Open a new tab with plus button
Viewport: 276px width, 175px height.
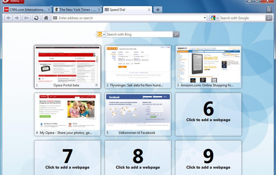[x=158, y=10]
